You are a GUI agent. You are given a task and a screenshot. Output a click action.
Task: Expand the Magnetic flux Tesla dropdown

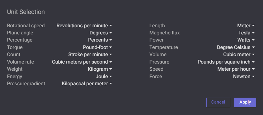[x=246, y=33]
